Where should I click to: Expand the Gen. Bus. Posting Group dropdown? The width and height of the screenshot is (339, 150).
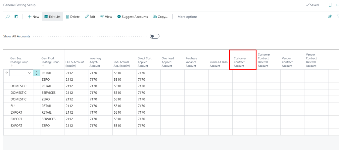coord(30,73)
